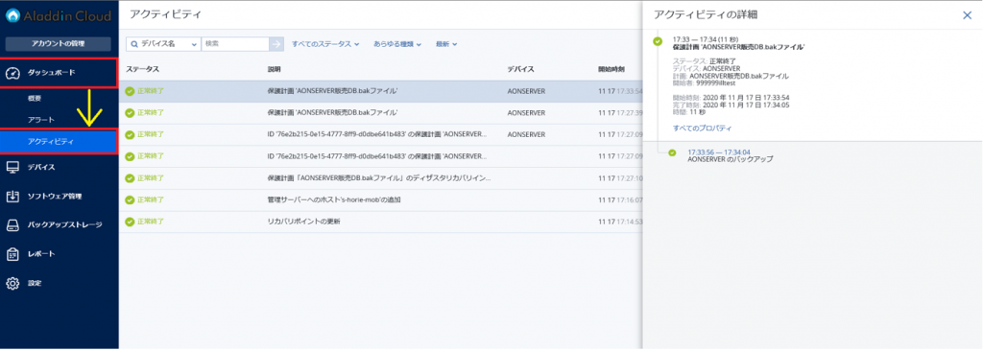Click the ソフトウェア管理 download icon
The height and width of the screenshot is (351, 983).
[13, 197]
